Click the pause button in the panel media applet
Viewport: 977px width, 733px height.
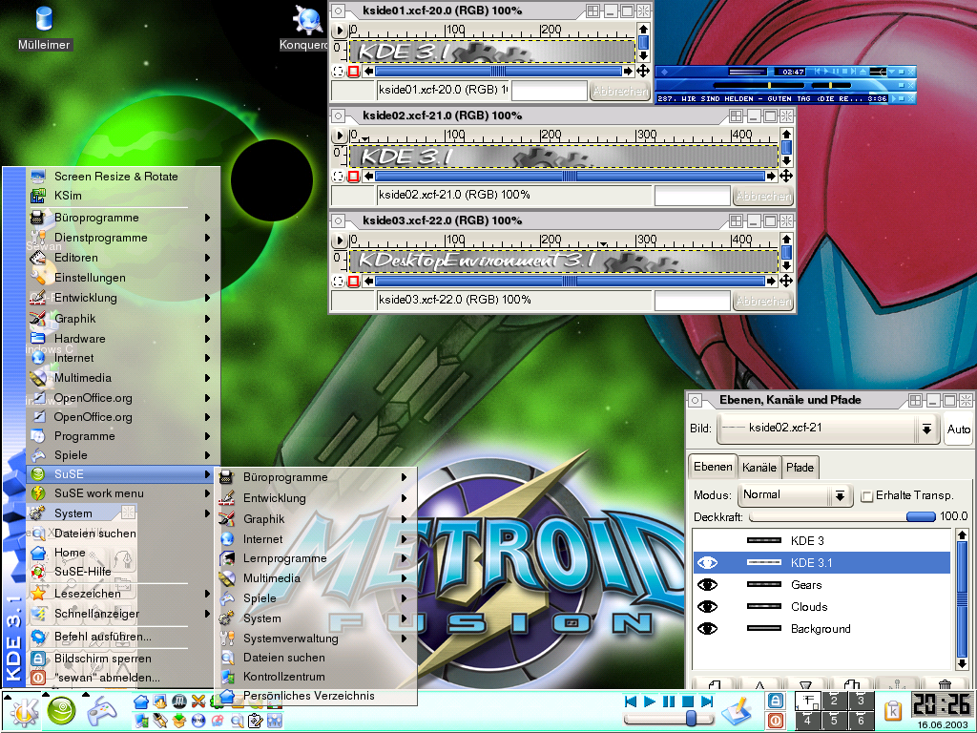pos(669,702)
